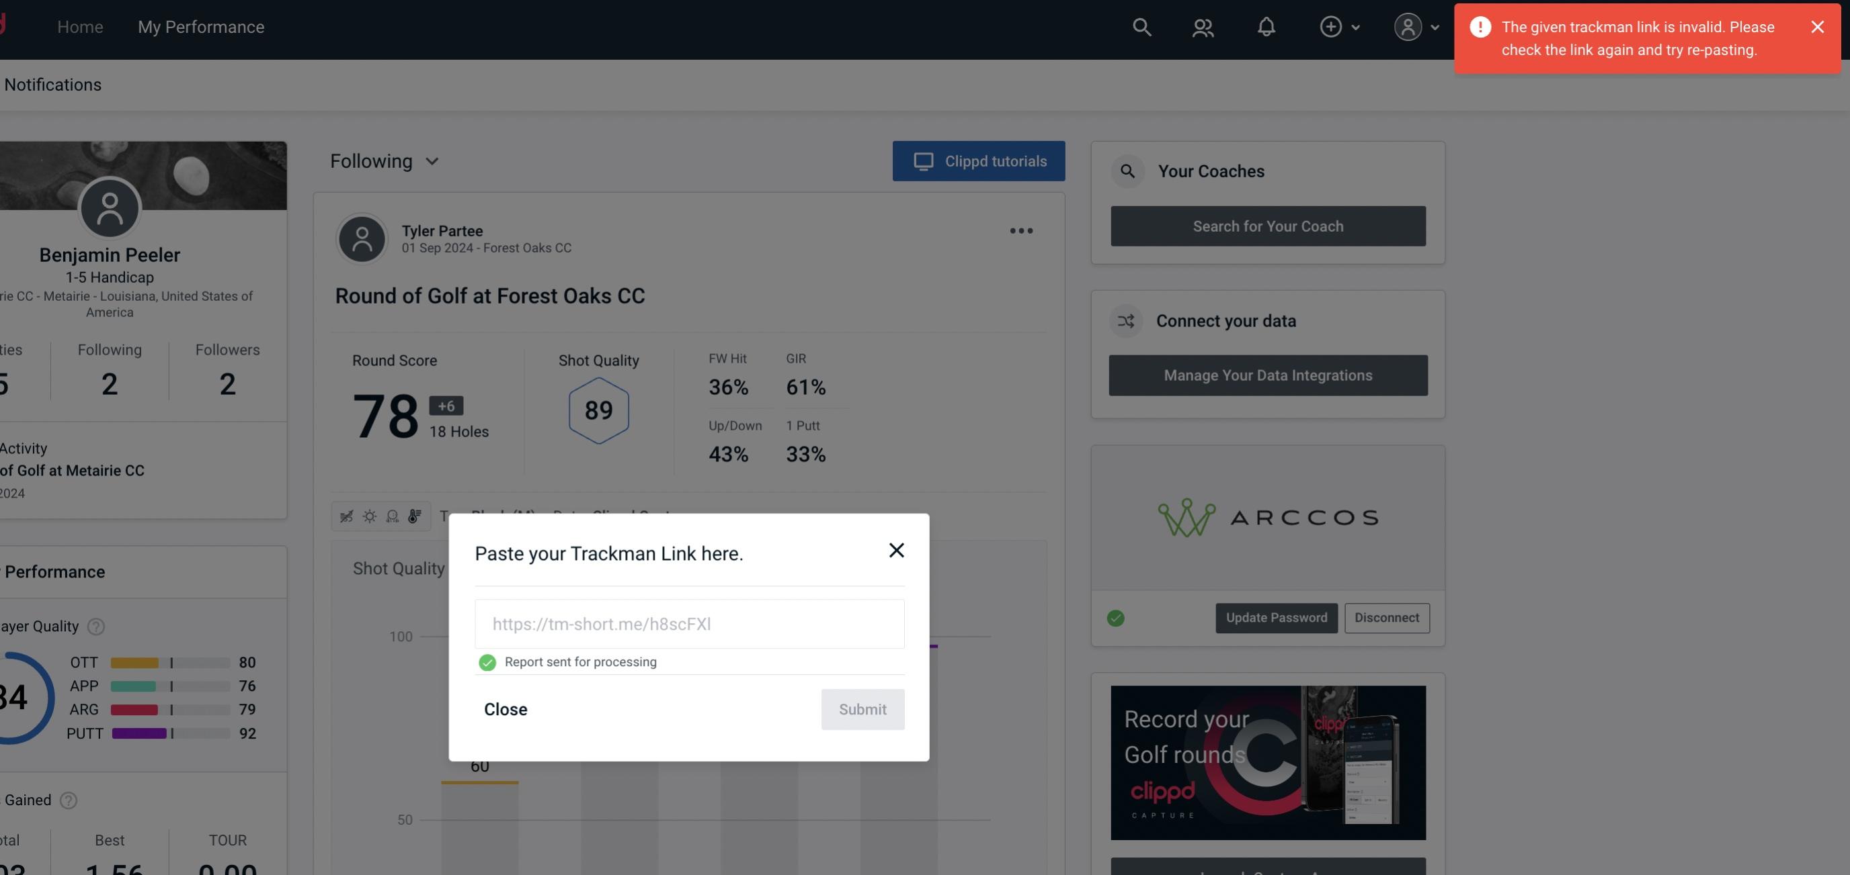Click the three-dot menu on Tyler Partee post

pyautogui.click(x=1020, y=231)
